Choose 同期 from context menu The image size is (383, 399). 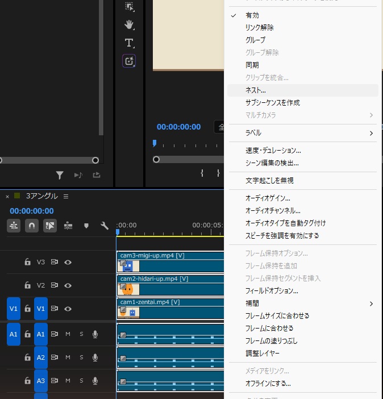302,65
